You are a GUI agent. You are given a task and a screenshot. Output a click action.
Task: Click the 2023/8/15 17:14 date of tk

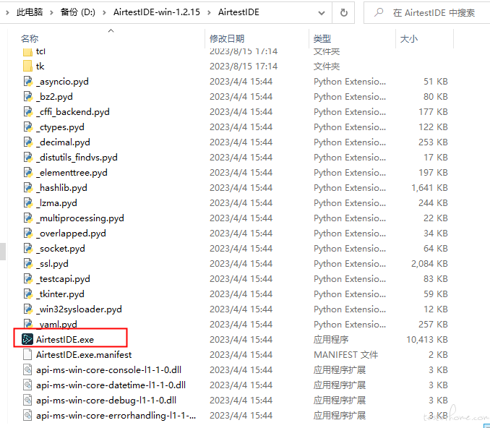coord(244,67)
